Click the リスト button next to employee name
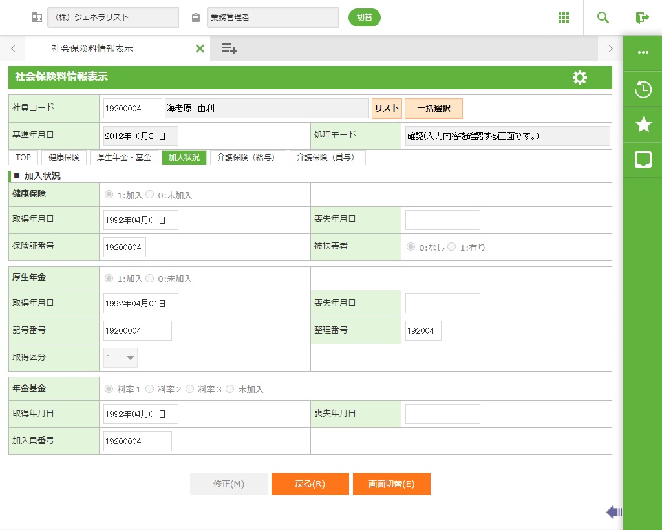 point(387,109)
